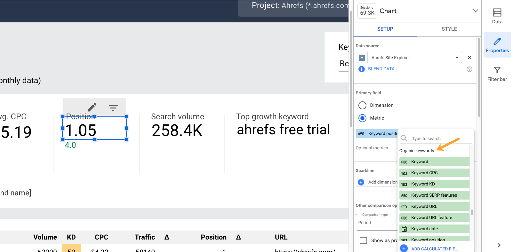
Task: Click the plus icon beside Blend Data
Action: [x=361, y=69]
